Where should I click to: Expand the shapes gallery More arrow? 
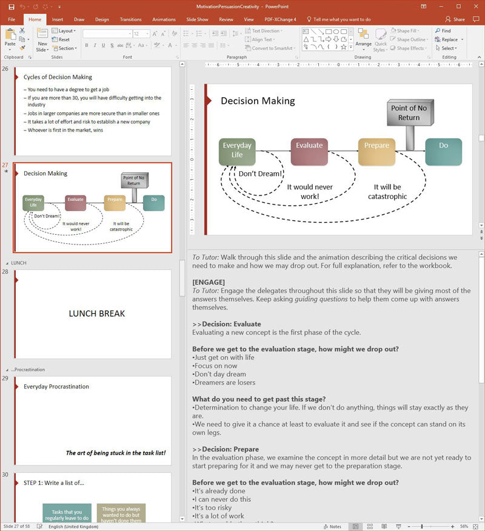[351, 47]
